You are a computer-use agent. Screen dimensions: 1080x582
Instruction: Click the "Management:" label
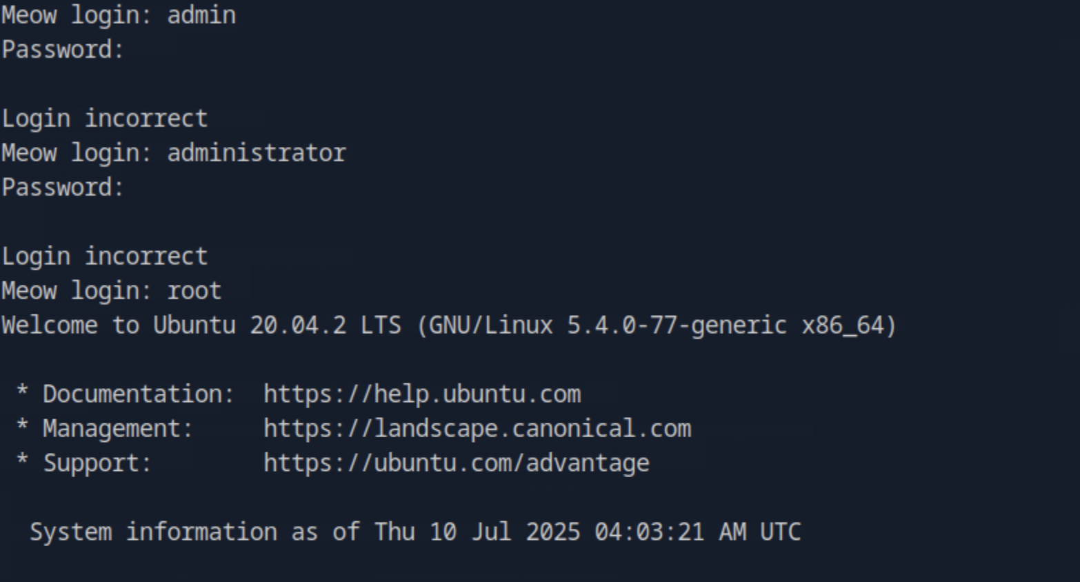click(118, 429)
